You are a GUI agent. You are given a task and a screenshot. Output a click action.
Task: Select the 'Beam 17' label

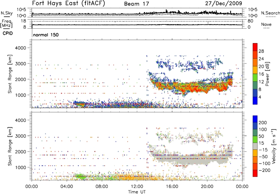click(x=136, y=4)
